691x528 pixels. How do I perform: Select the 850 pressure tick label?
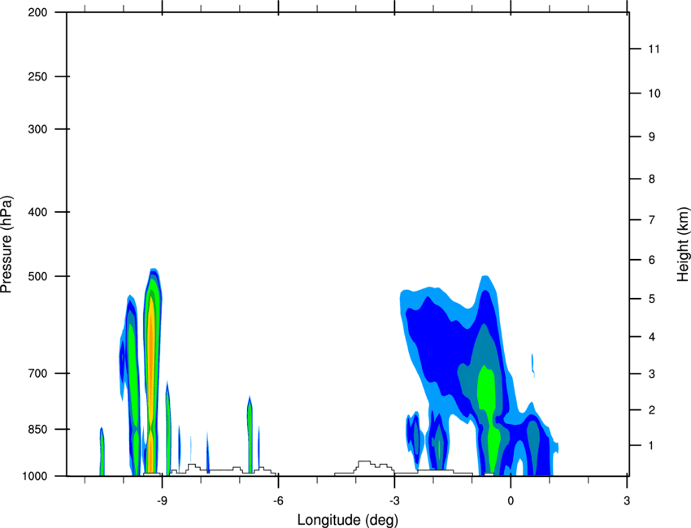click(37, 429)
